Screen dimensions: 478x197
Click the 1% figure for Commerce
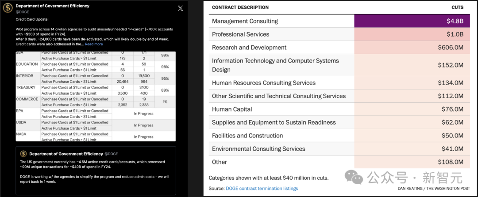(165, 102)
